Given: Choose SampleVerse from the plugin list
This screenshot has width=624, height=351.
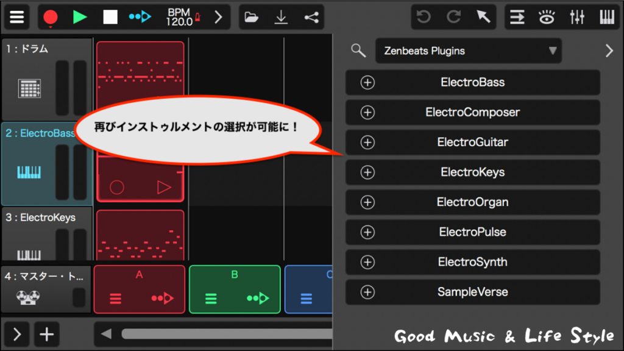Looking at the screenshot, I should coord(472,292).
